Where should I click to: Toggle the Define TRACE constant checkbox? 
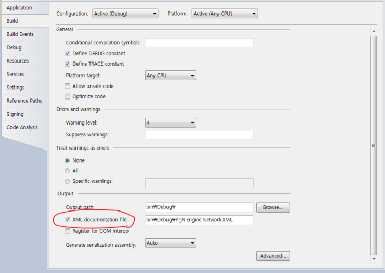pyautogui.click(x=68, y=64)
